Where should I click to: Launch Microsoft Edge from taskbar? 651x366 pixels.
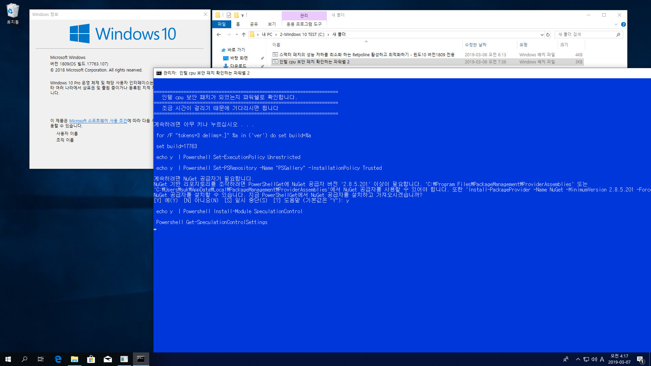coord(58,359)
